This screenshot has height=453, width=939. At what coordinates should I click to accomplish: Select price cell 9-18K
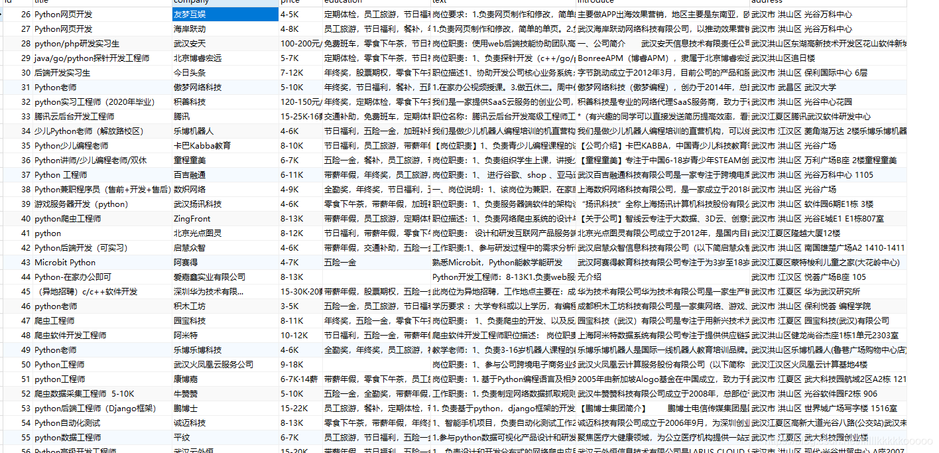coord(300,364)
